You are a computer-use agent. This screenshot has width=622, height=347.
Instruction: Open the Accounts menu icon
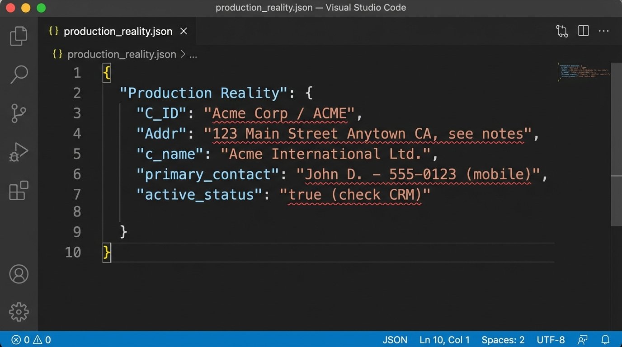click(19, 274)
